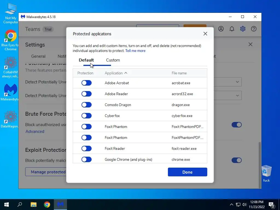Open the notifications bell icon

(x=232, y=29)
